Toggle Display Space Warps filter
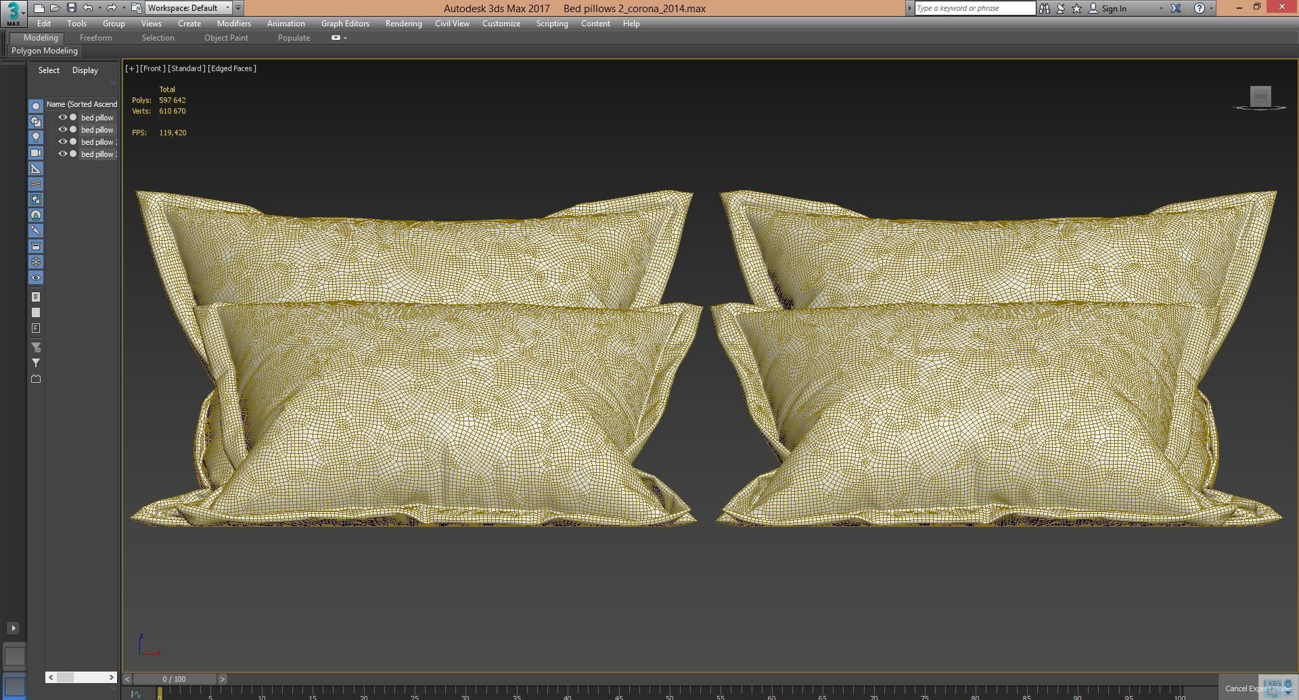Image resolution: width=1299 pixels, height=700 pixels. tap(36, 184)
